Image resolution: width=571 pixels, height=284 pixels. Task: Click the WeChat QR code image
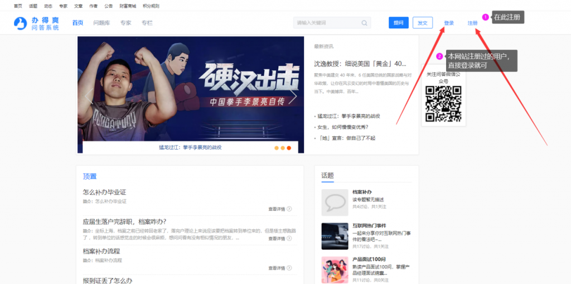pyautogui.click(x=443, y=104)
